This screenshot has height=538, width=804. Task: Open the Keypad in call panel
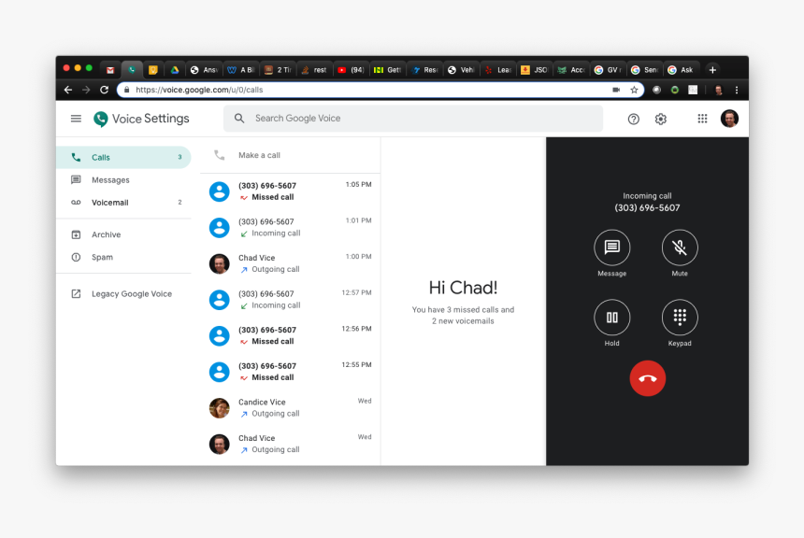tap(680, 318)
